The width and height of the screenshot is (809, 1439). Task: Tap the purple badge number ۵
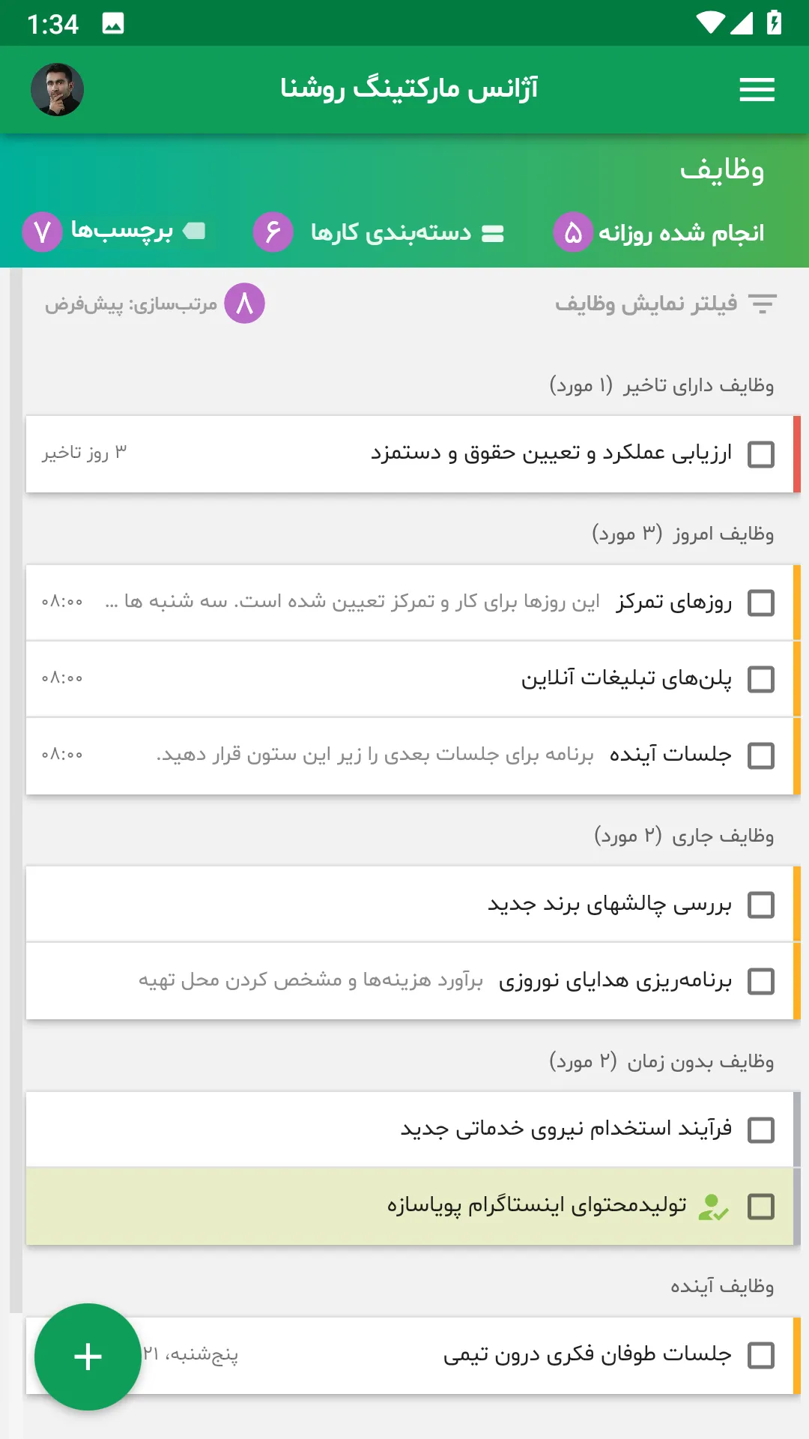(x=573, y=232)
